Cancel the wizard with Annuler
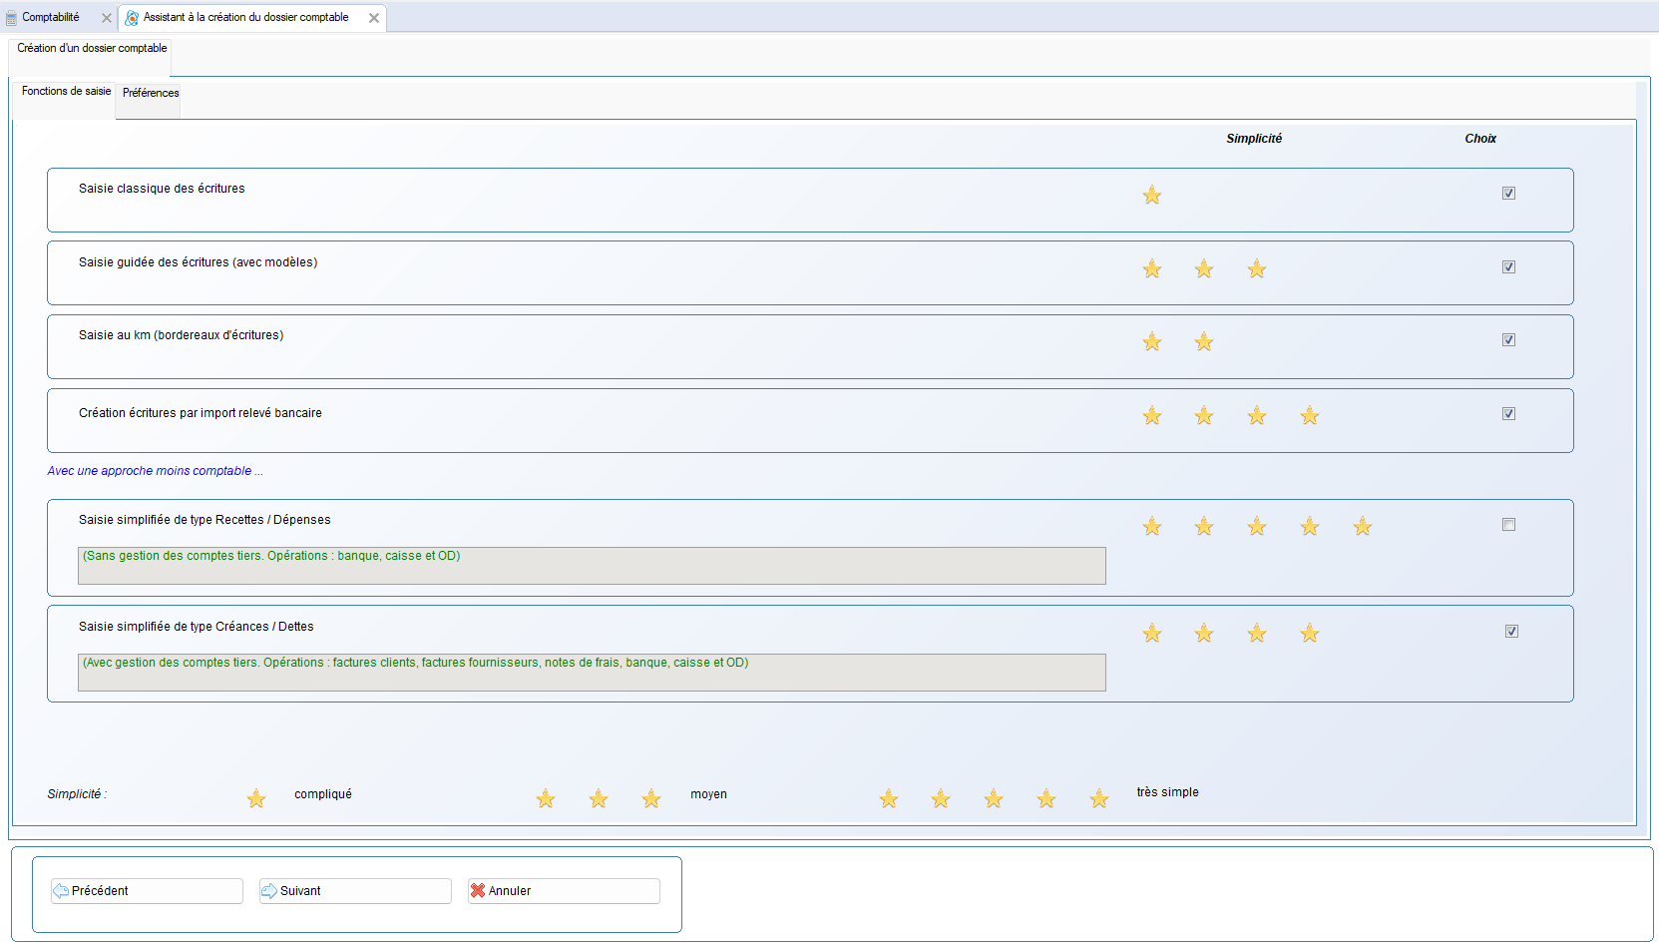Screen dimensions: 1659x944 [x=564, y=891]
